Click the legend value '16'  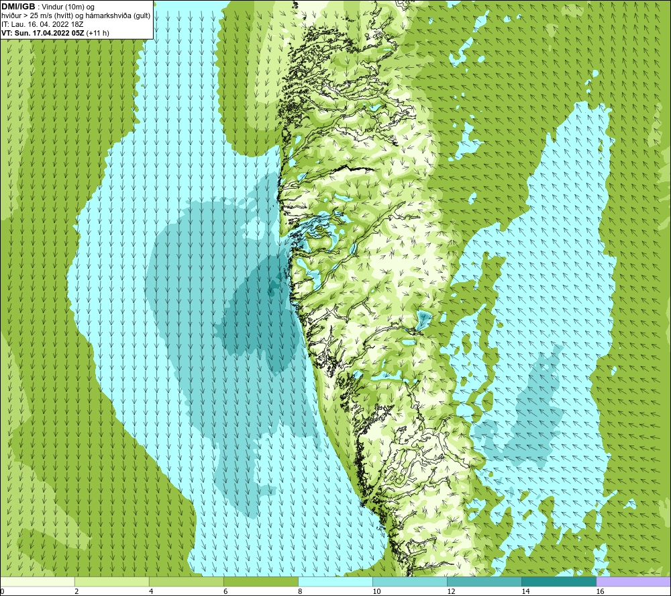[600, 592]
